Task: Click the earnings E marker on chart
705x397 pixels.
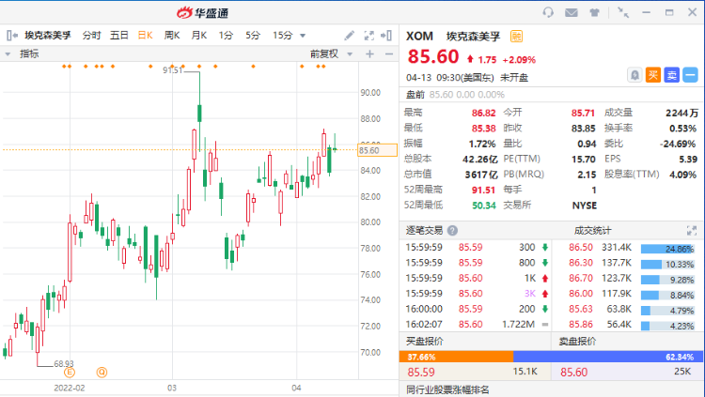Action: point(70,373)
